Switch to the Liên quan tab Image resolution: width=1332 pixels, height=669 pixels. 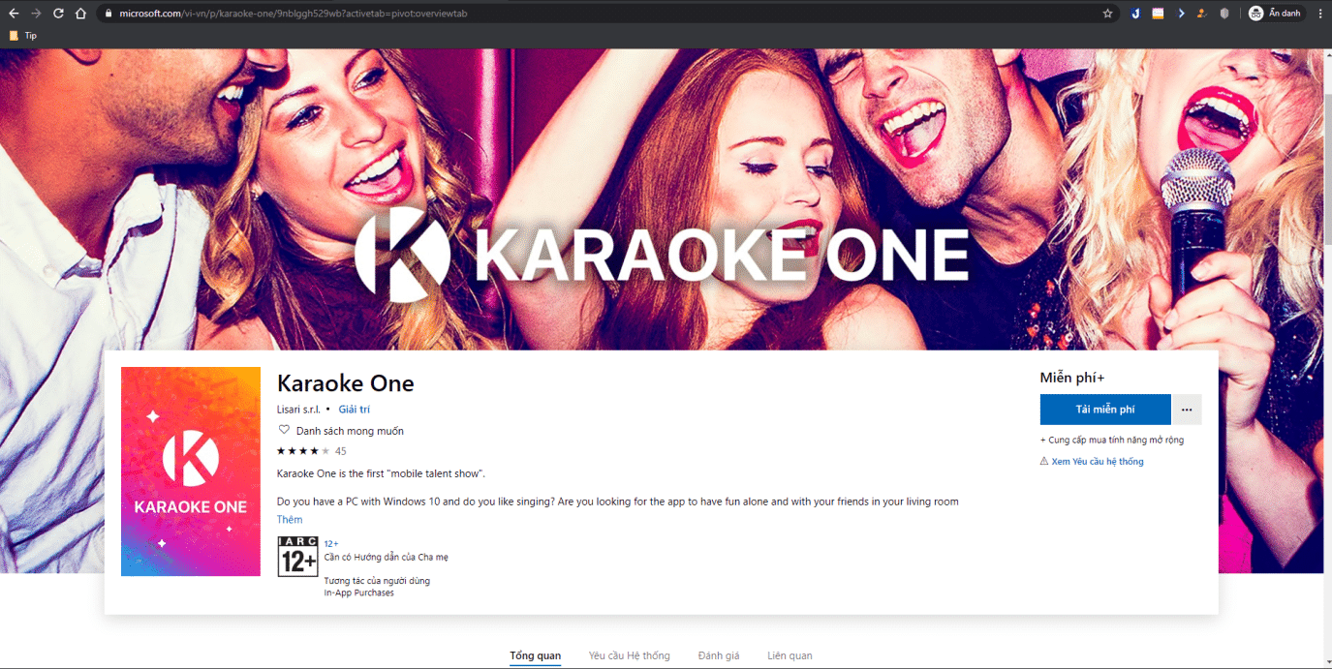point(790,656)
